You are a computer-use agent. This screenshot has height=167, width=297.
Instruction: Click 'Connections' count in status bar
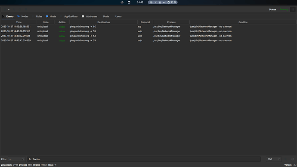point(15,165)
